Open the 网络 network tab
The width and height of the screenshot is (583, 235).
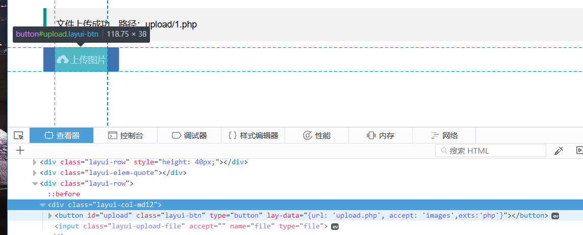click(x=444, y=136)
